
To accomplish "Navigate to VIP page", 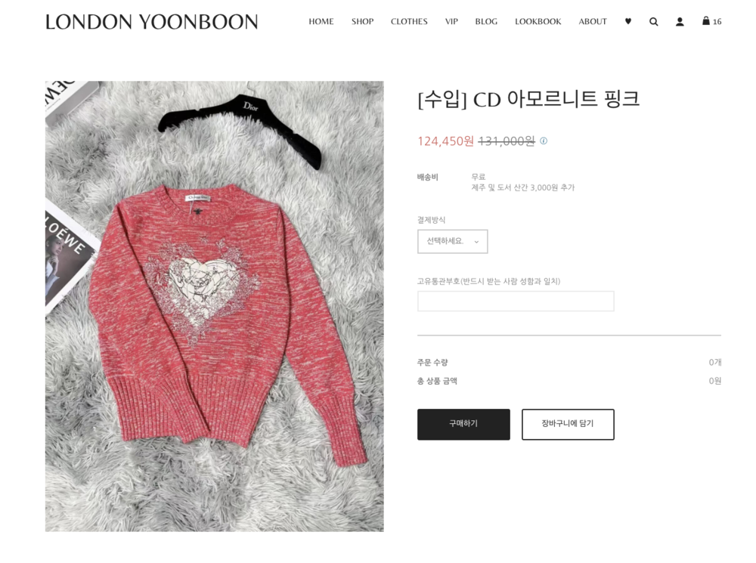I will tap(451, 22).
